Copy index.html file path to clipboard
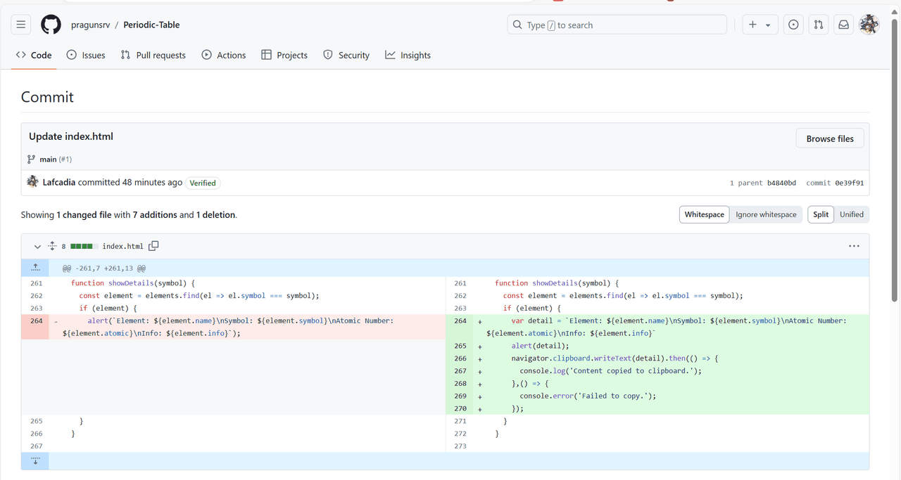Image resolution: width=901 pixels, height=480 pixels. tap(153, 246)
